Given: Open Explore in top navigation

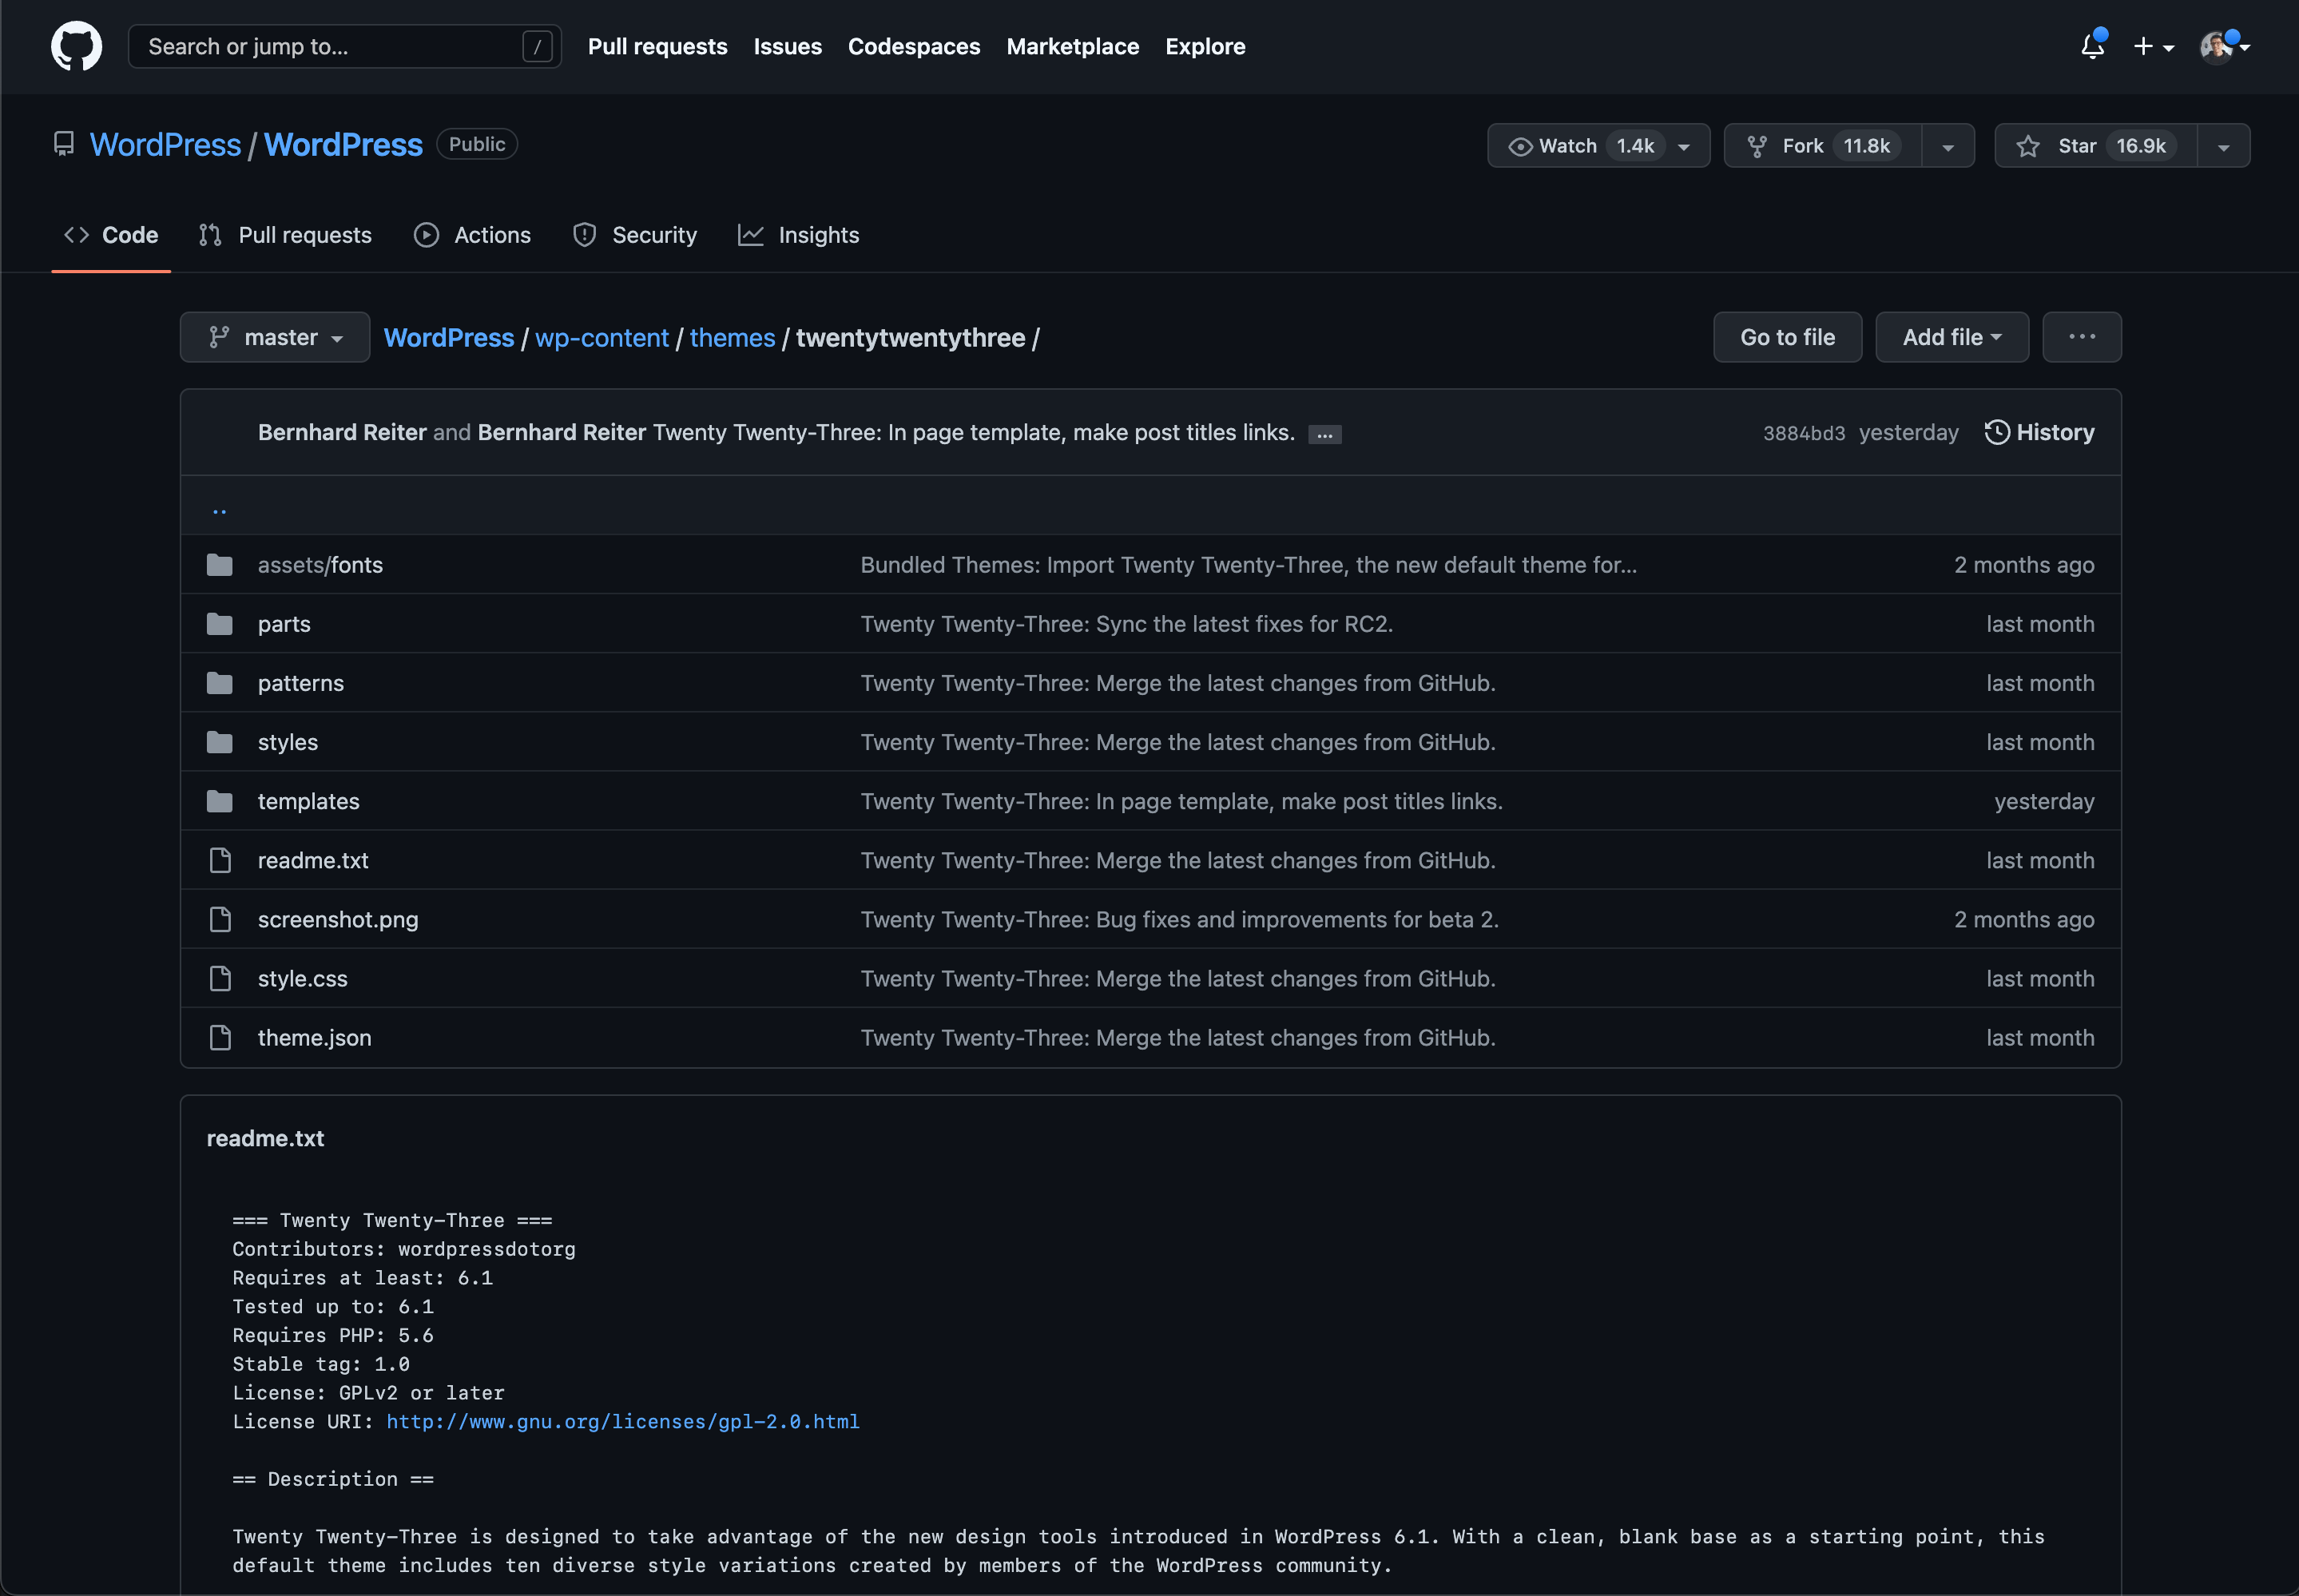Looking at the screenshot, I should click(1205, 46).
